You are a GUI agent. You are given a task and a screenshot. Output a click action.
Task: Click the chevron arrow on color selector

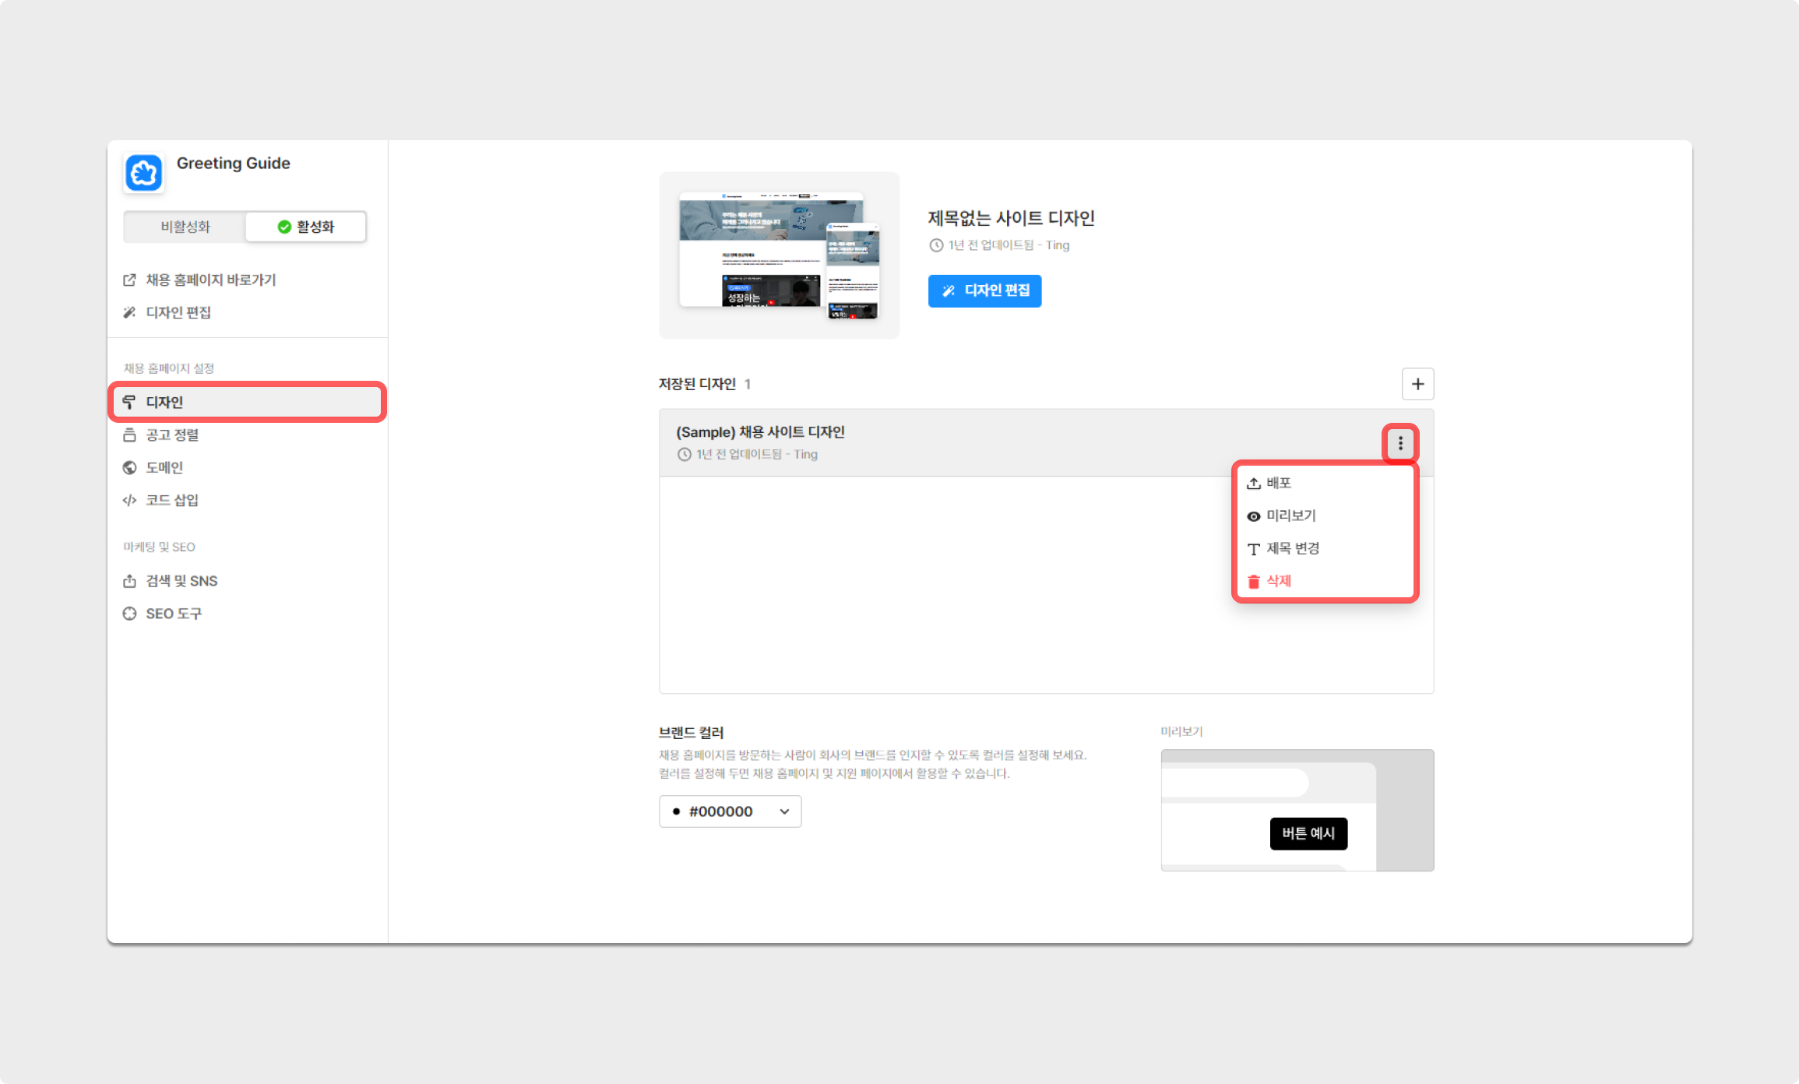[x=784, y=811]
